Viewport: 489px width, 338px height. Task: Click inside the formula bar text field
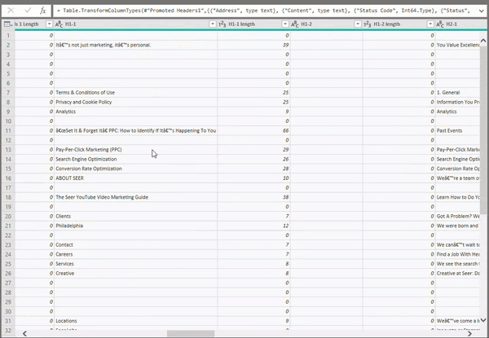coord(269,11)
